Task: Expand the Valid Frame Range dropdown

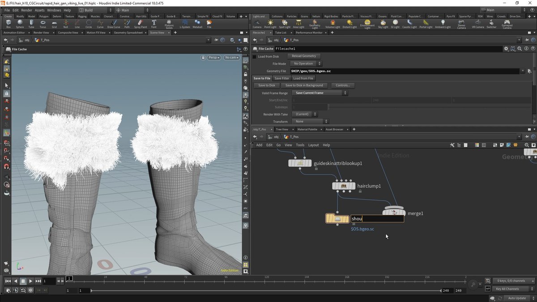Action: coord(320,93)
